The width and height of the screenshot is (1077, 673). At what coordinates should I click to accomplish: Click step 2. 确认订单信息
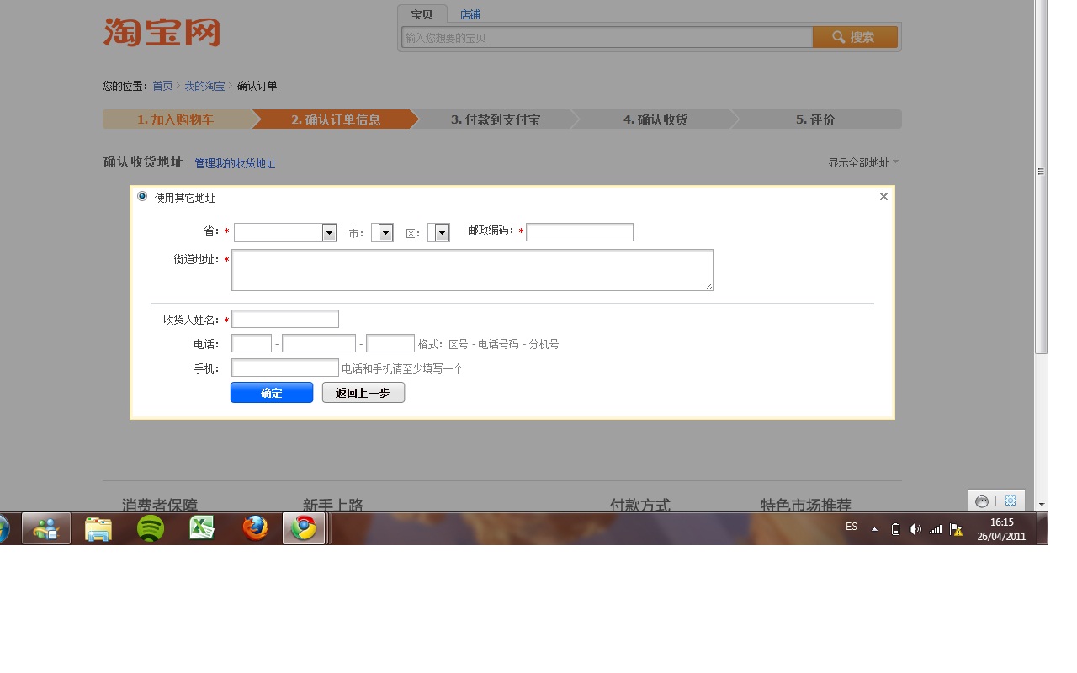tap(336, 119)
